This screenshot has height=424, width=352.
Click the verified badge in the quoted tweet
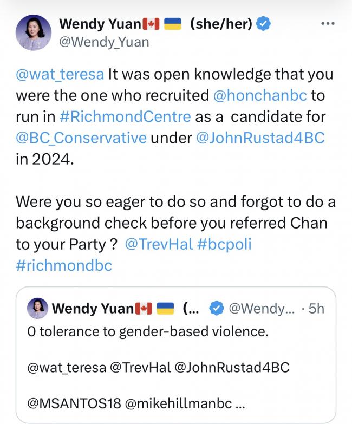(x=216, y=309)
